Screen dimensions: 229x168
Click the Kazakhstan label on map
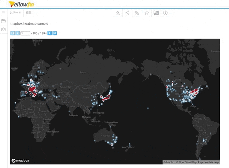(65, 87)
